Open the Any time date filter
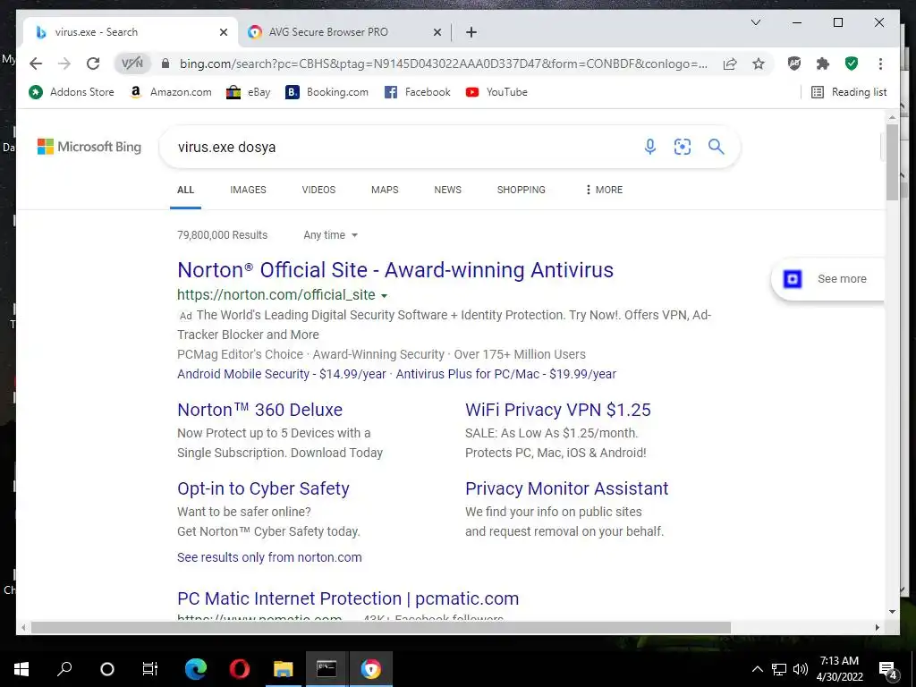Image resolution: width=916 pixels, height=687 pixels. [330, 235]
